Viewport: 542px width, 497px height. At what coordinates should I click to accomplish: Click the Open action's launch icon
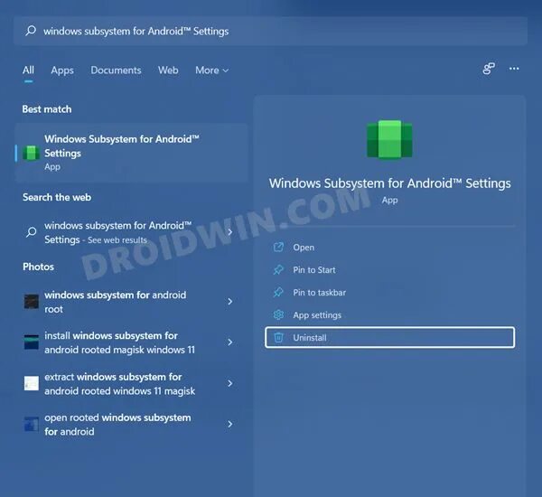tap(278, 247)
